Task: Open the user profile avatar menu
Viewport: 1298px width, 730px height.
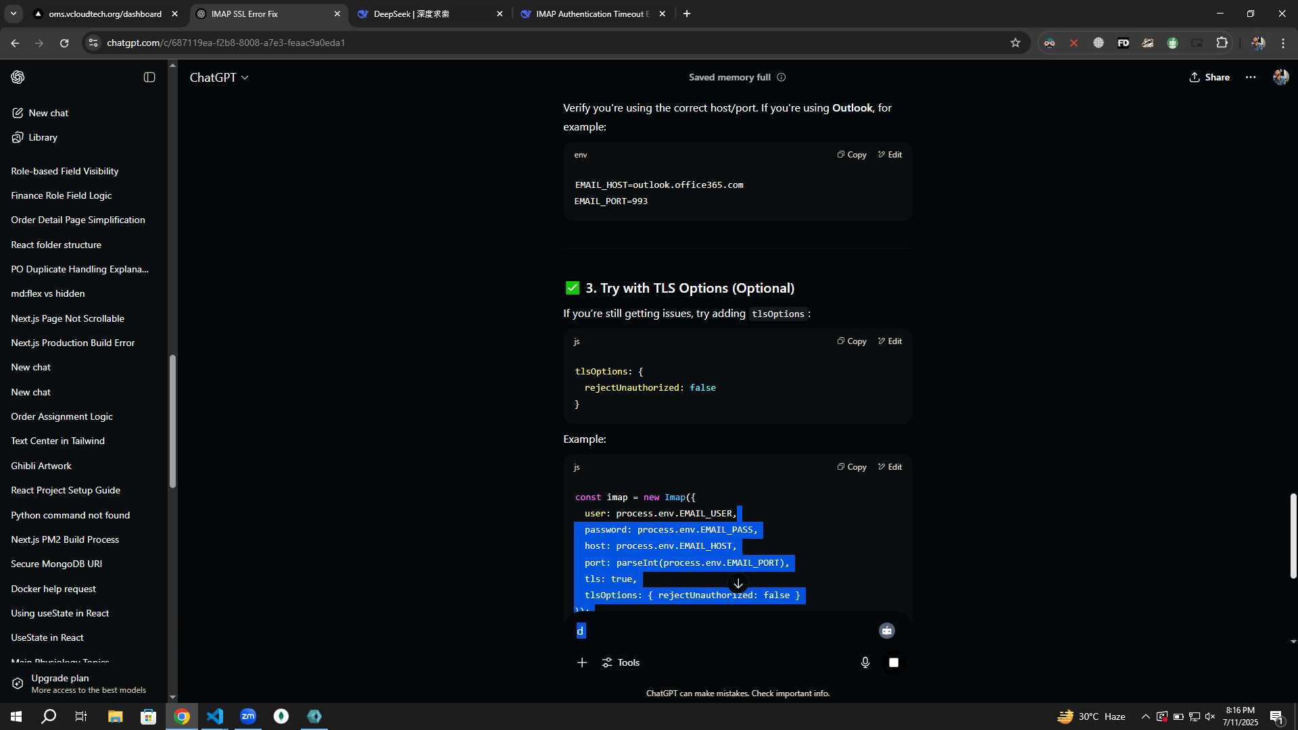Action: tap(1280, 77)
